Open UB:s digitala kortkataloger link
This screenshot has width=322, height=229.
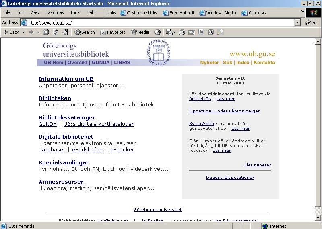click(99, 124)
